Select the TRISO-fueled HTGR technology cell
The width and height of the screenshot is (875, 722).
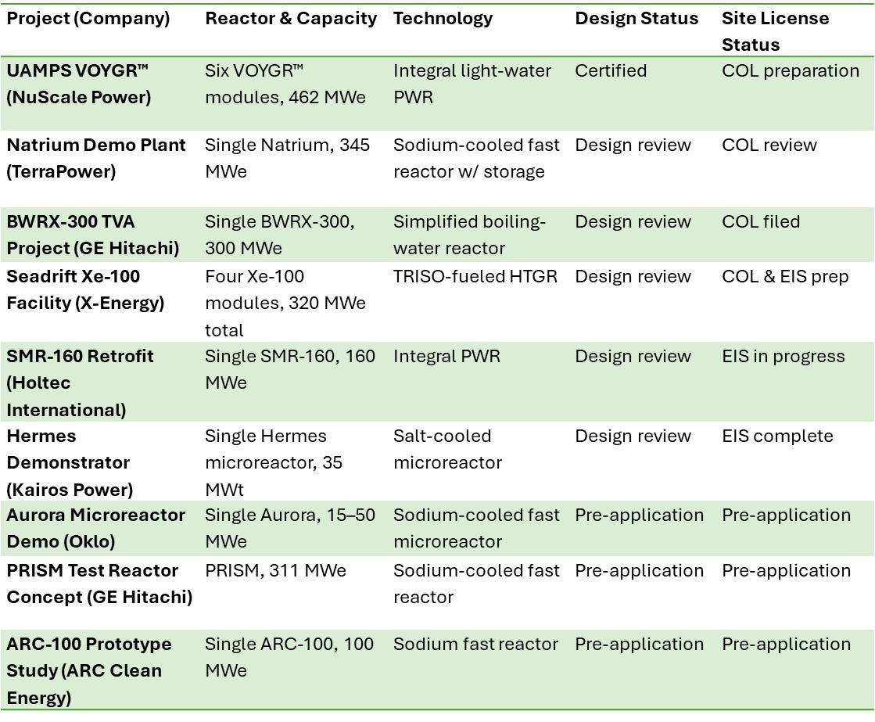475,277
